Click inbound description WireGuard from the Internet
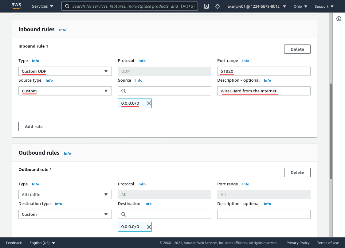 click(x=264, y=91)
